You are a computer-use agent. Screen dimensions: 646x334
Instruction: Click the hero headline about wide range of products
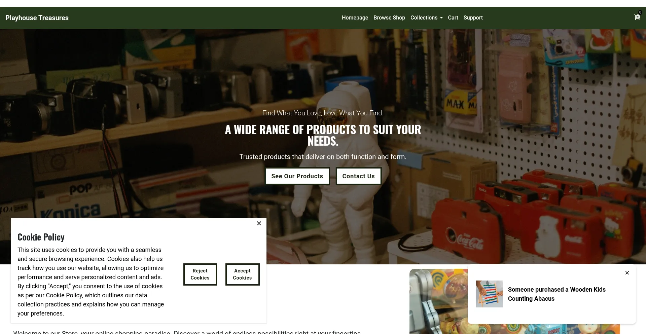pos(323,135)
